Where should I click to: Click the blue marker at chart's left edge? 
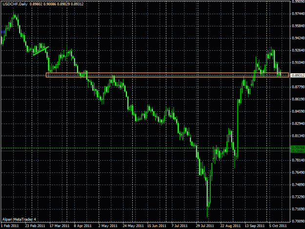pyautogui.click(x=3, y=32)
